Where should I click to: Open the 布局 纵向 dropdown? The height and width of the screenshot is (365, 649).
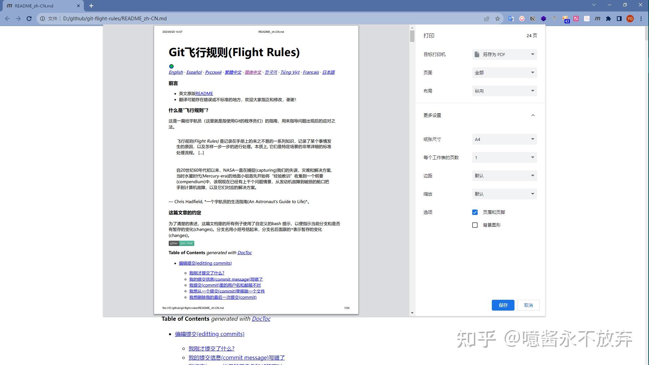click(504, 91)
